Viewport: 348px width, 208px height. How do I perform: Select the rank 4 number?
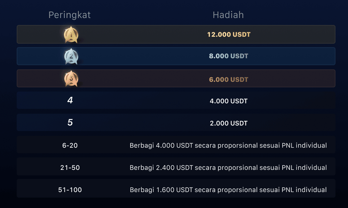(x=70, y=101)
